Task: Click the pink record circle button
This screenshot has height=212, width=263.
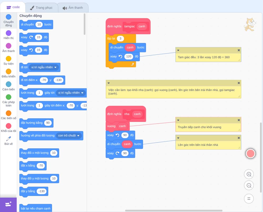Action: click(250, 153)
